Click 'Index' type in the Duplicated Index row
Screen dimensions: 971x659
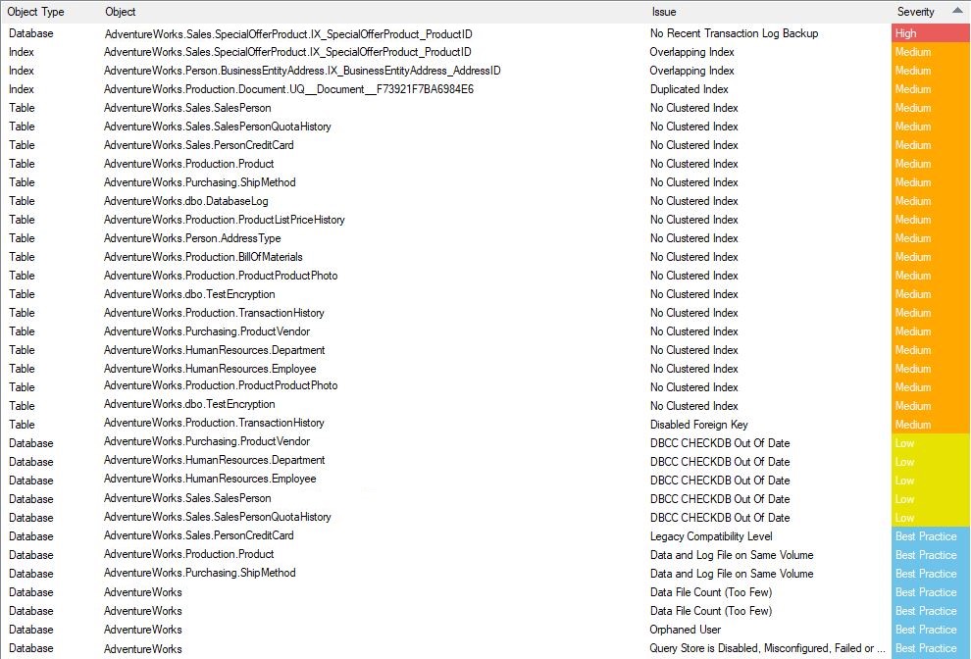coord(21,89)
